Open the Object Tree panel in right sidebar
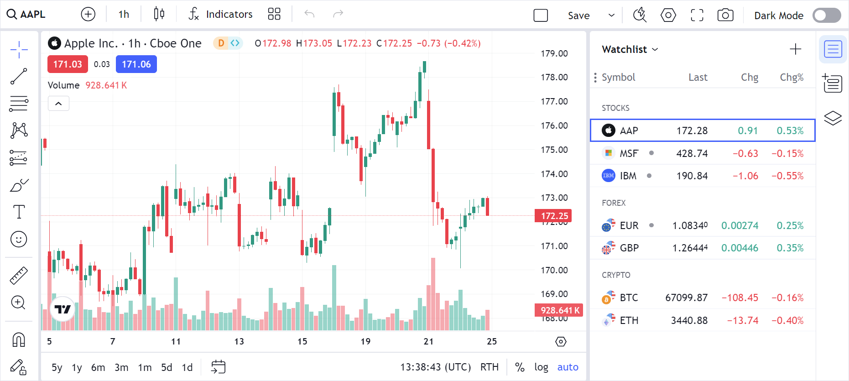Screen dimensions: 849x381 point(833,118)
